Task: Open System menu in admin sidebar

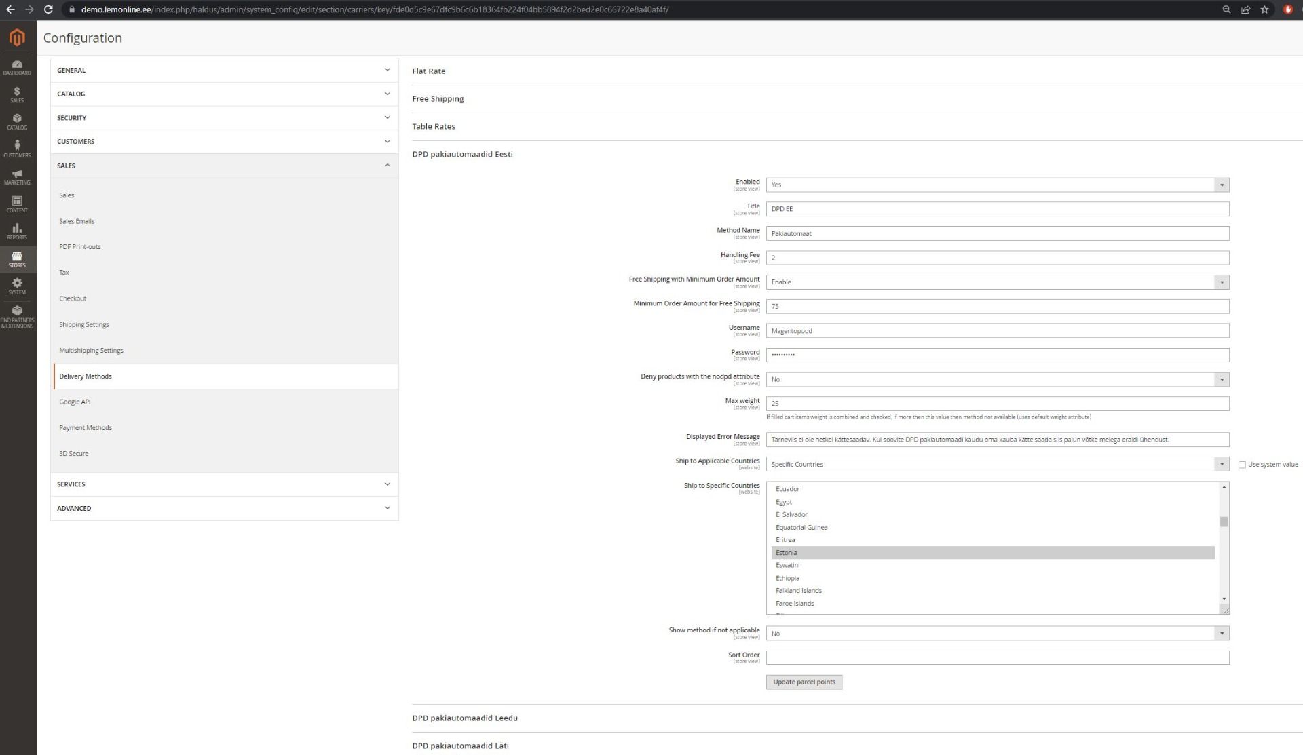Action: (x=17, y=287)
